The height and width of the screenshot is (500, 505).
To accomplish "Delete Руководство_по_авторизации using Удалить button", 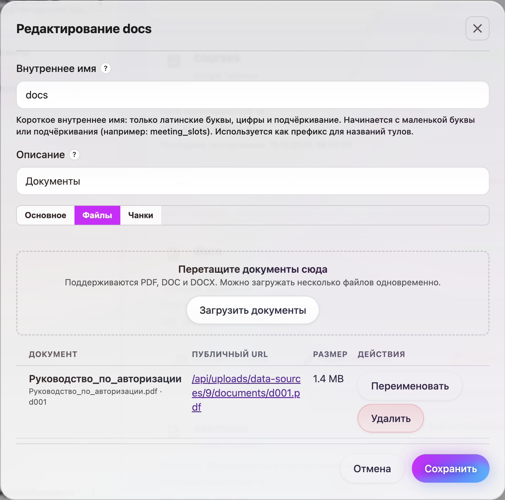I will pos(390,418).
